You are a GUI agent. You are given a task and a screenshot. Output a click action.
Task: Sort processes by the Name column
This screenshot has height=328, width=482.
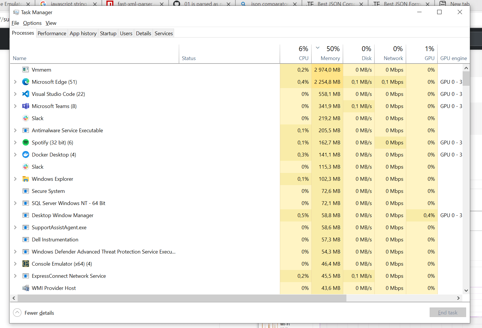tap(95, 54)
